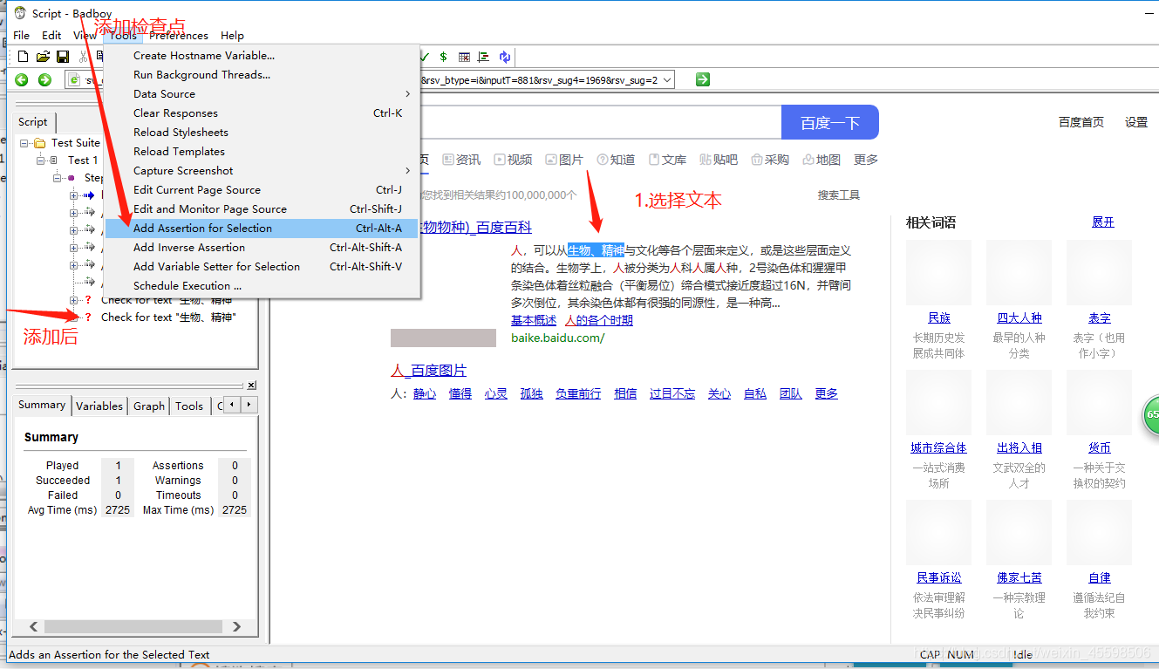
Task: Close the script pane with the x button
Action: coord(251,385)
